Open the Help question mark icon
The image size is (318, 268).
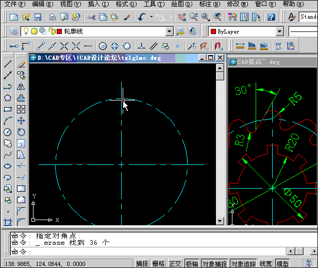click(x=271, y=17)
